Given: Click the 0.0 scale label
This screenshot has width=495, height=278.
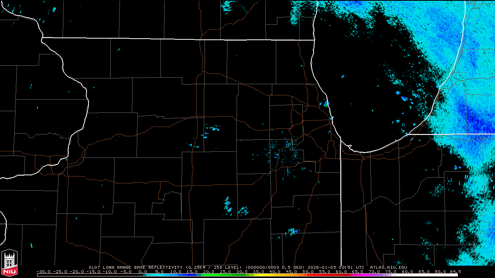Looking at the screenshot, I should pyautogui.click(x=143, y=271).
